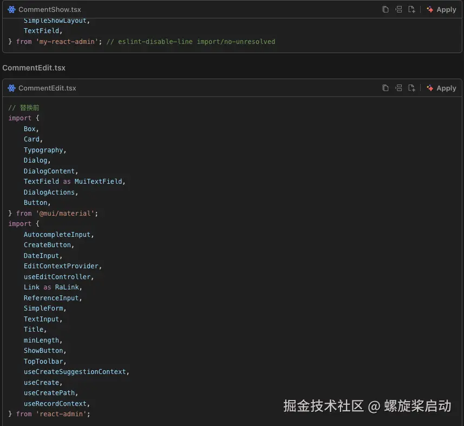Click the 'SimpleForm,' line
This screenshot has width=464, height=426.
pyautogui.click(x=45, y=308)
